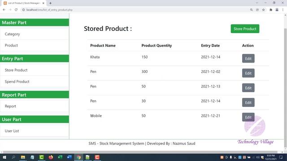Open volume speaker tray icon
287x161 pixels.
[x=258, y=157]
